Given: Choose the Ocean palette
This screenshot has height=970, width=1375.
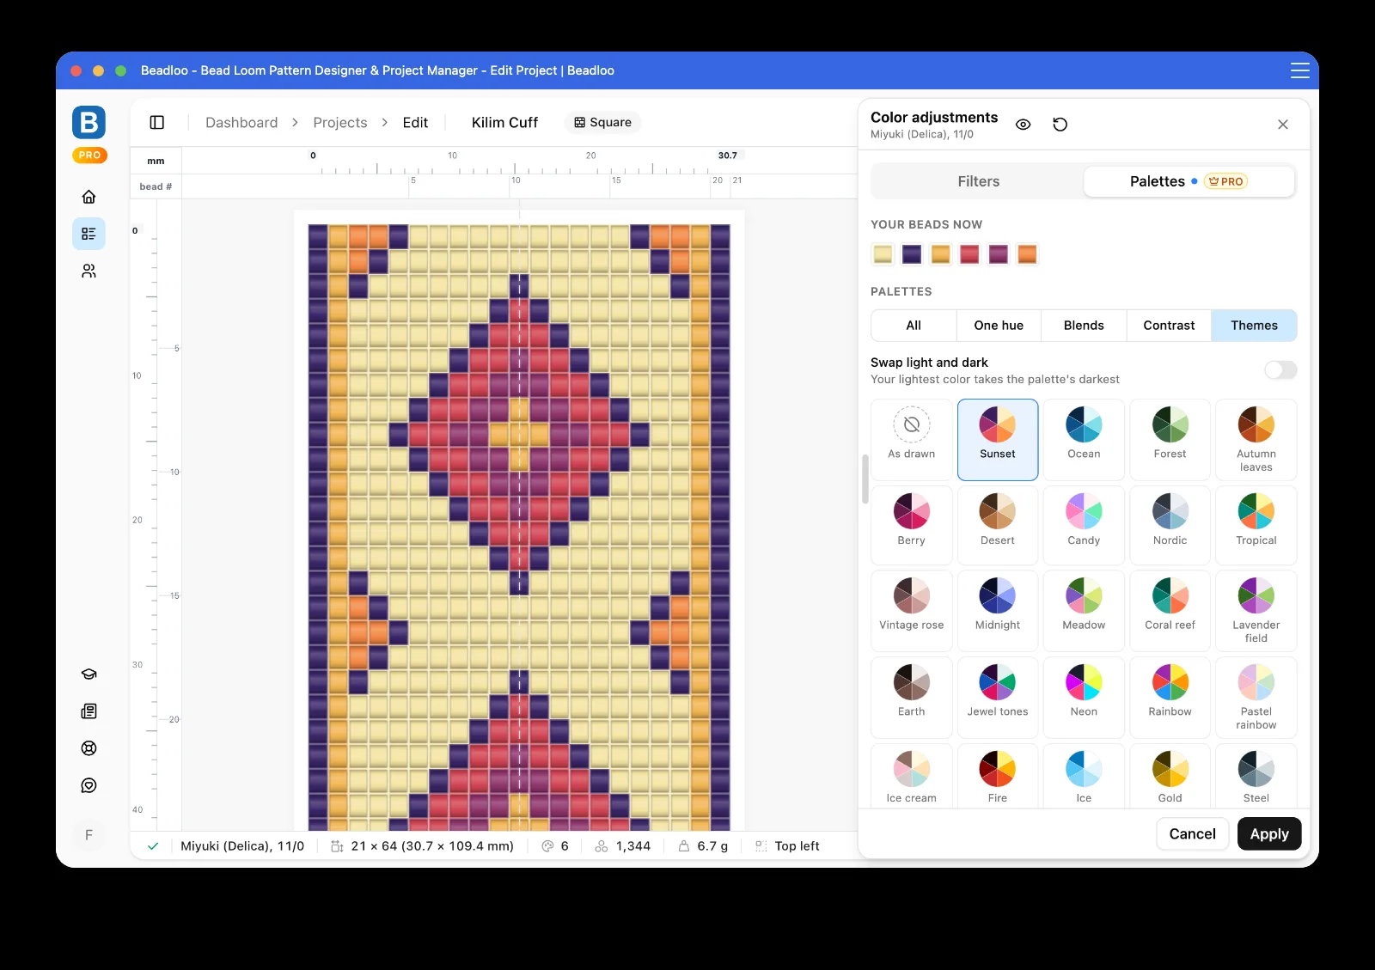Looking at the screenshot, I should coord(1084,440).
